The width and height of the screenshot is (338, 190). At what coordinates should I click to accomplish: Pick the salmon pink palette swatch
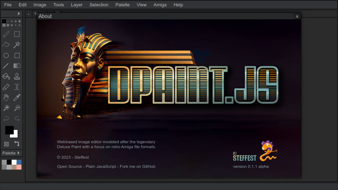tap(19, 167)
